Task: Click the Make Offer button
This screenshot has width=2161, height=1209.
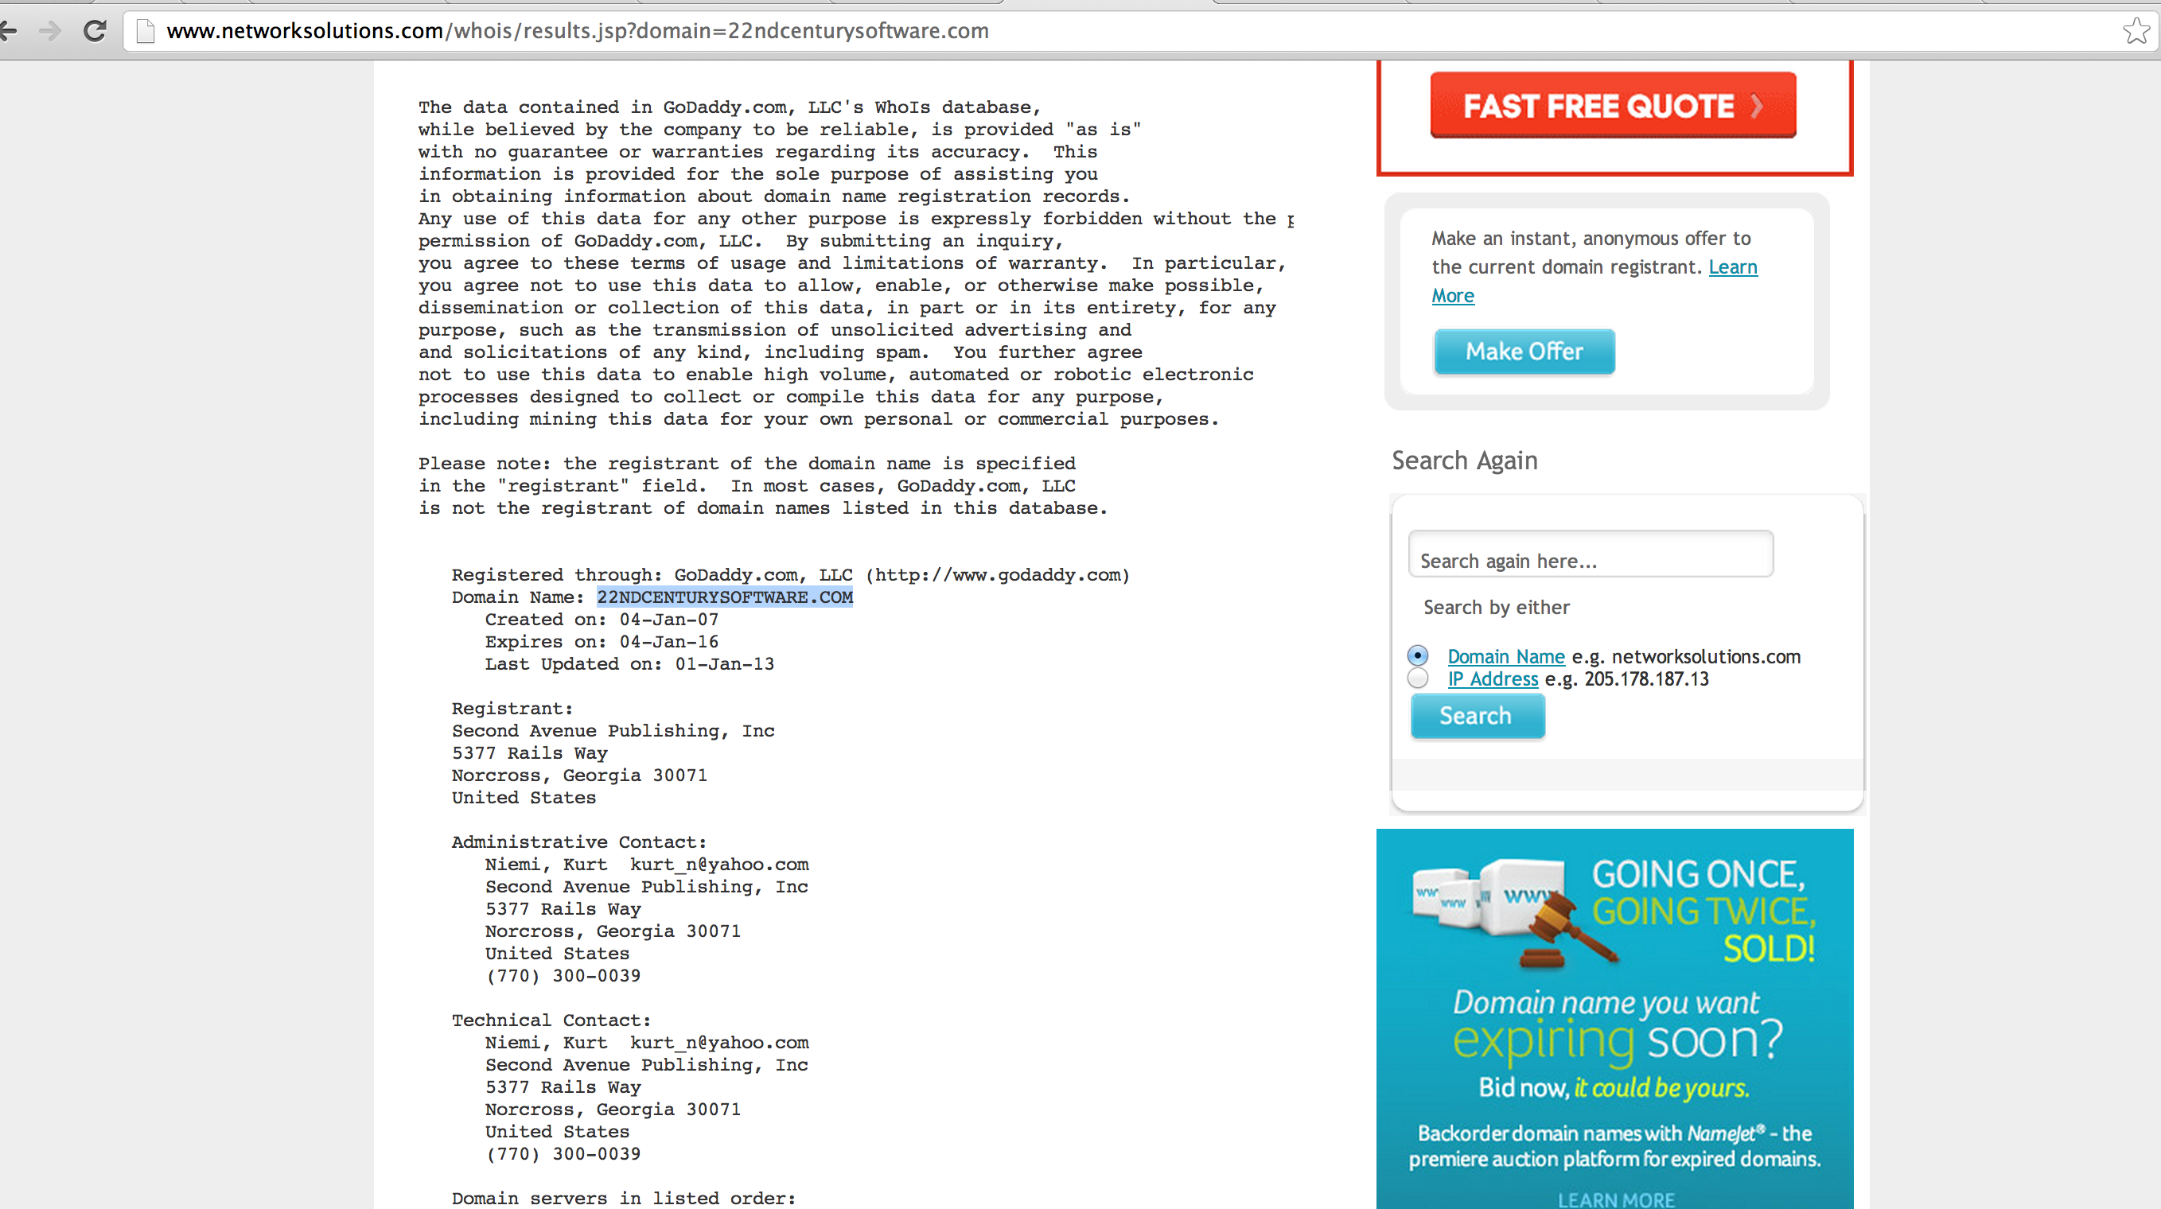Action: (1524, 352)
